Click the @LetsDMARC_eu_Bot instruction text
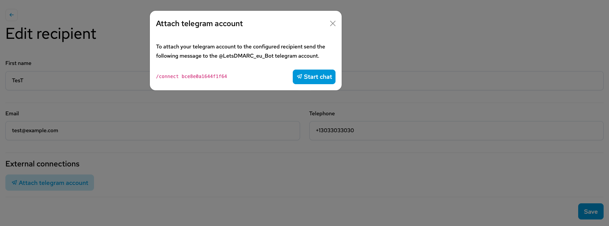Viewport: 609px width, 226px height. tap(246, 56)
